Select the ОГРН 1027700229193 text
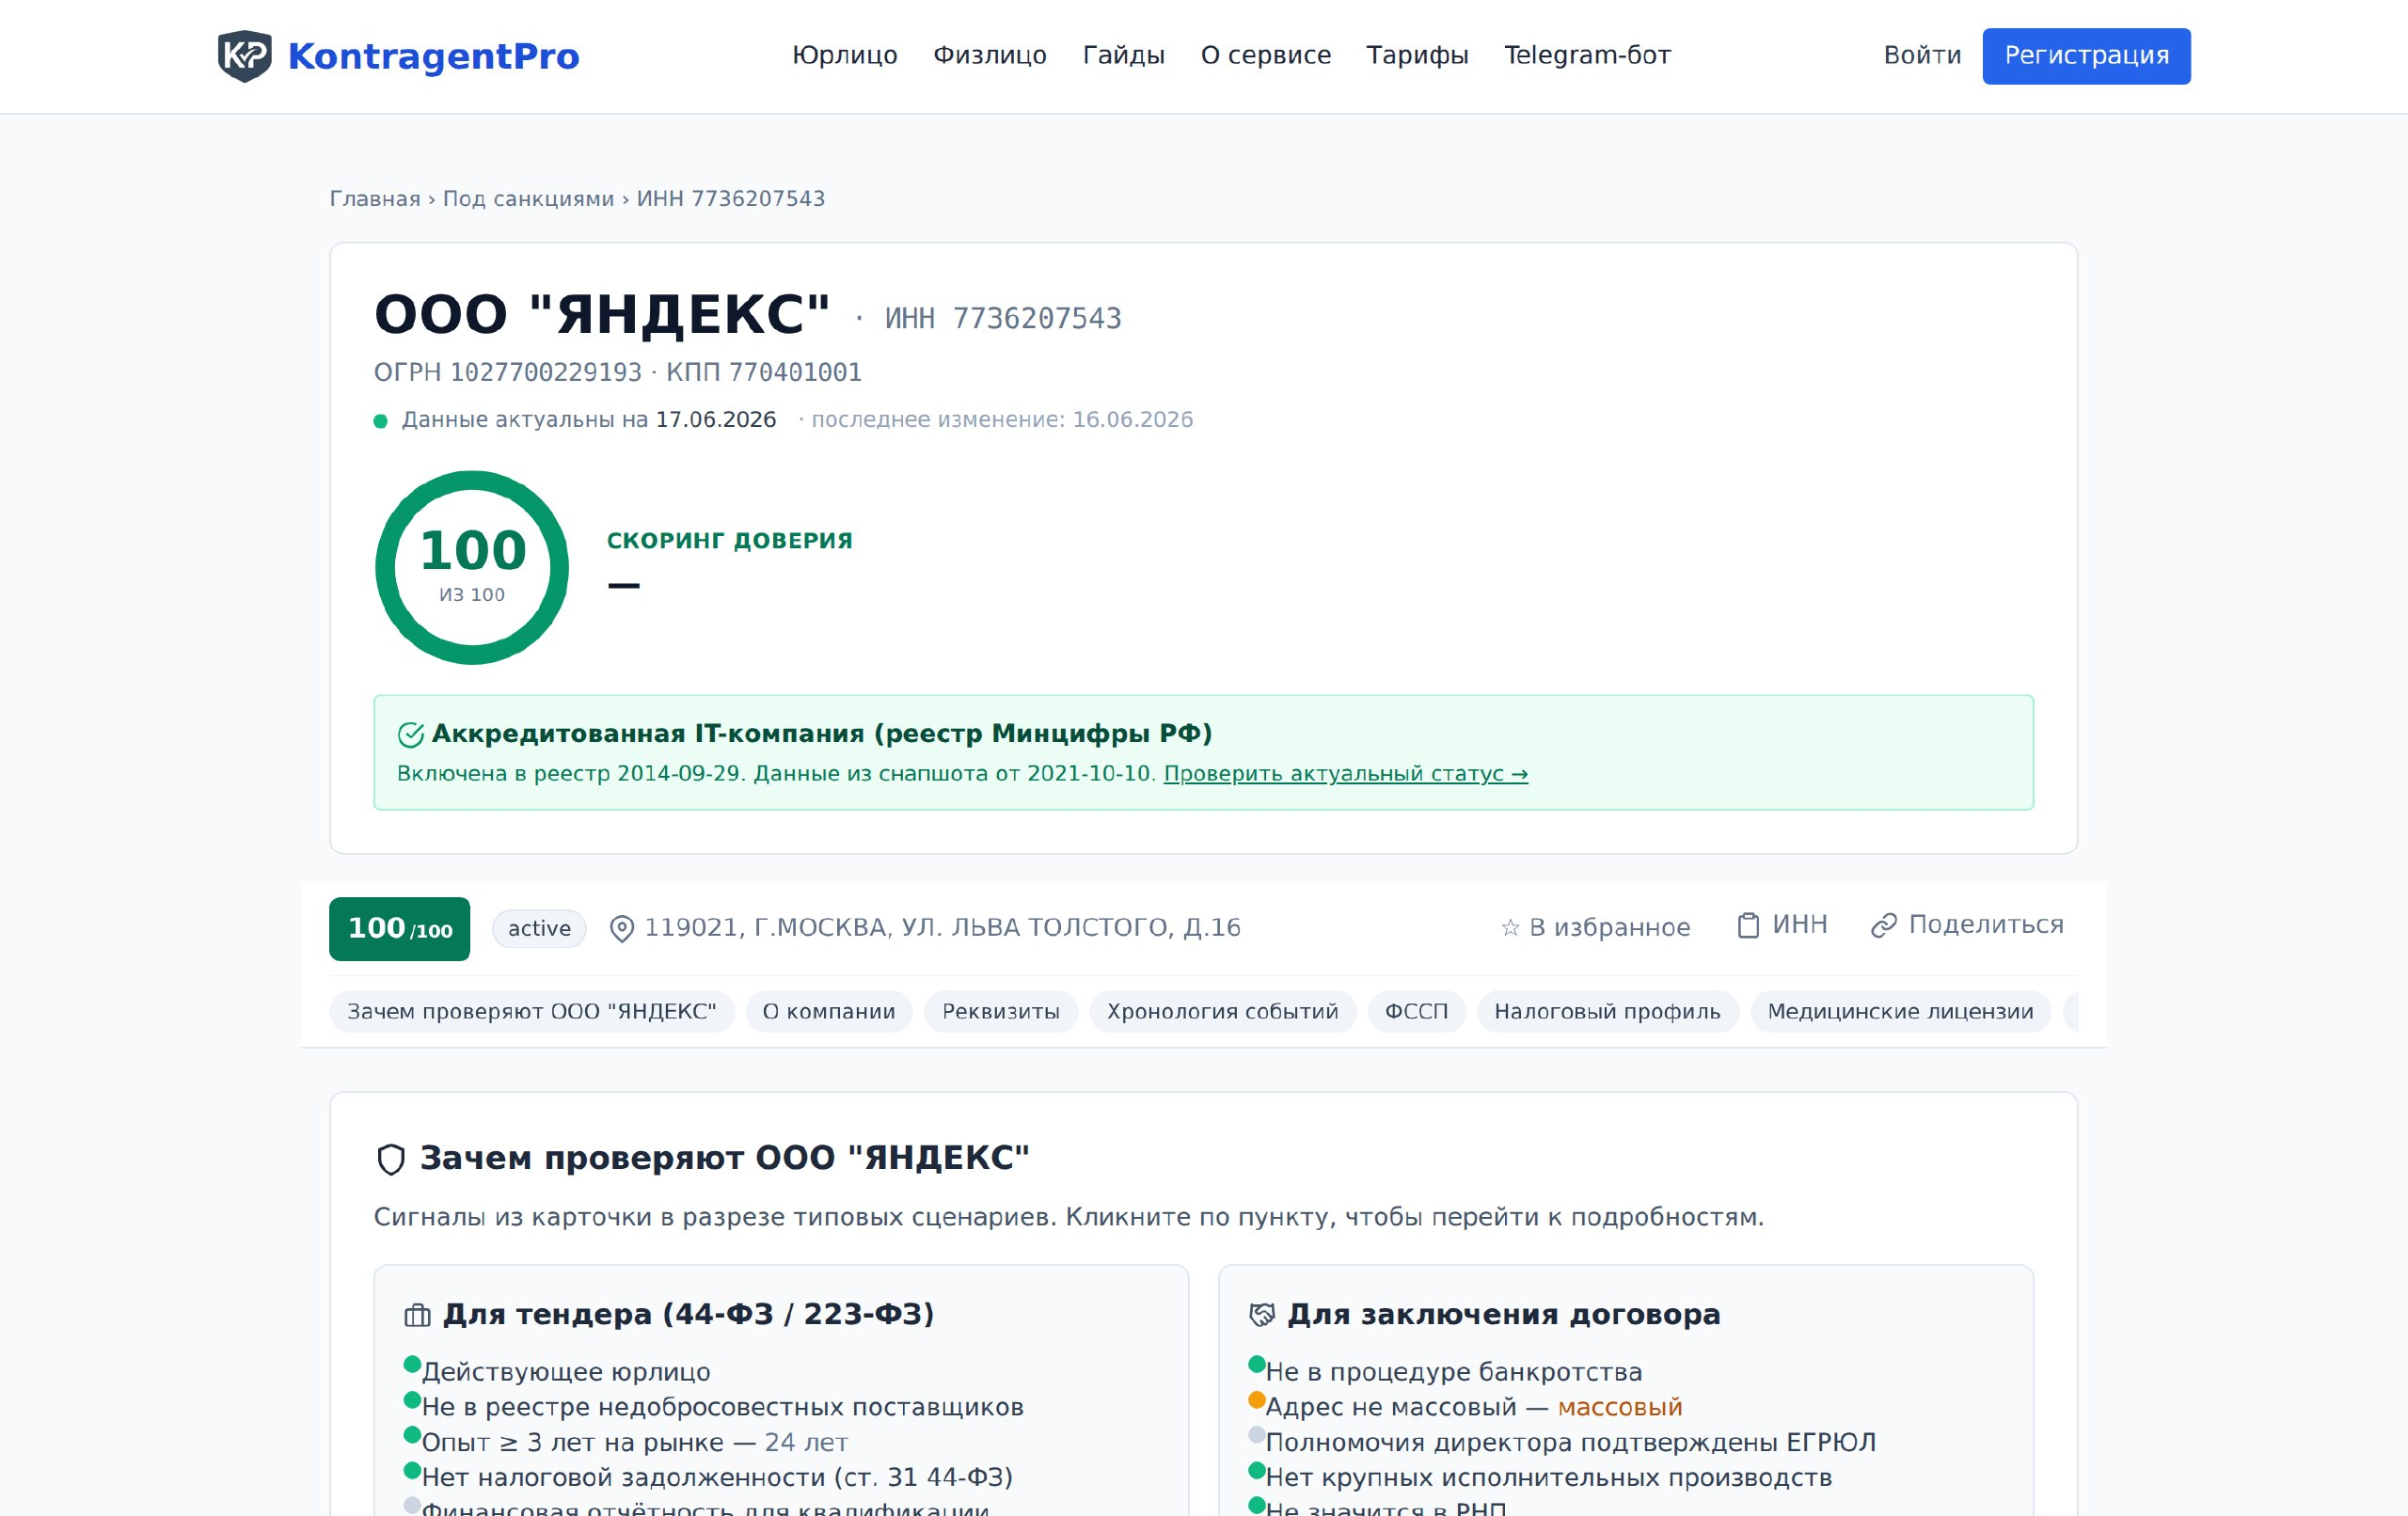This screenshot has height=1516, width=2408. point(508,372)
